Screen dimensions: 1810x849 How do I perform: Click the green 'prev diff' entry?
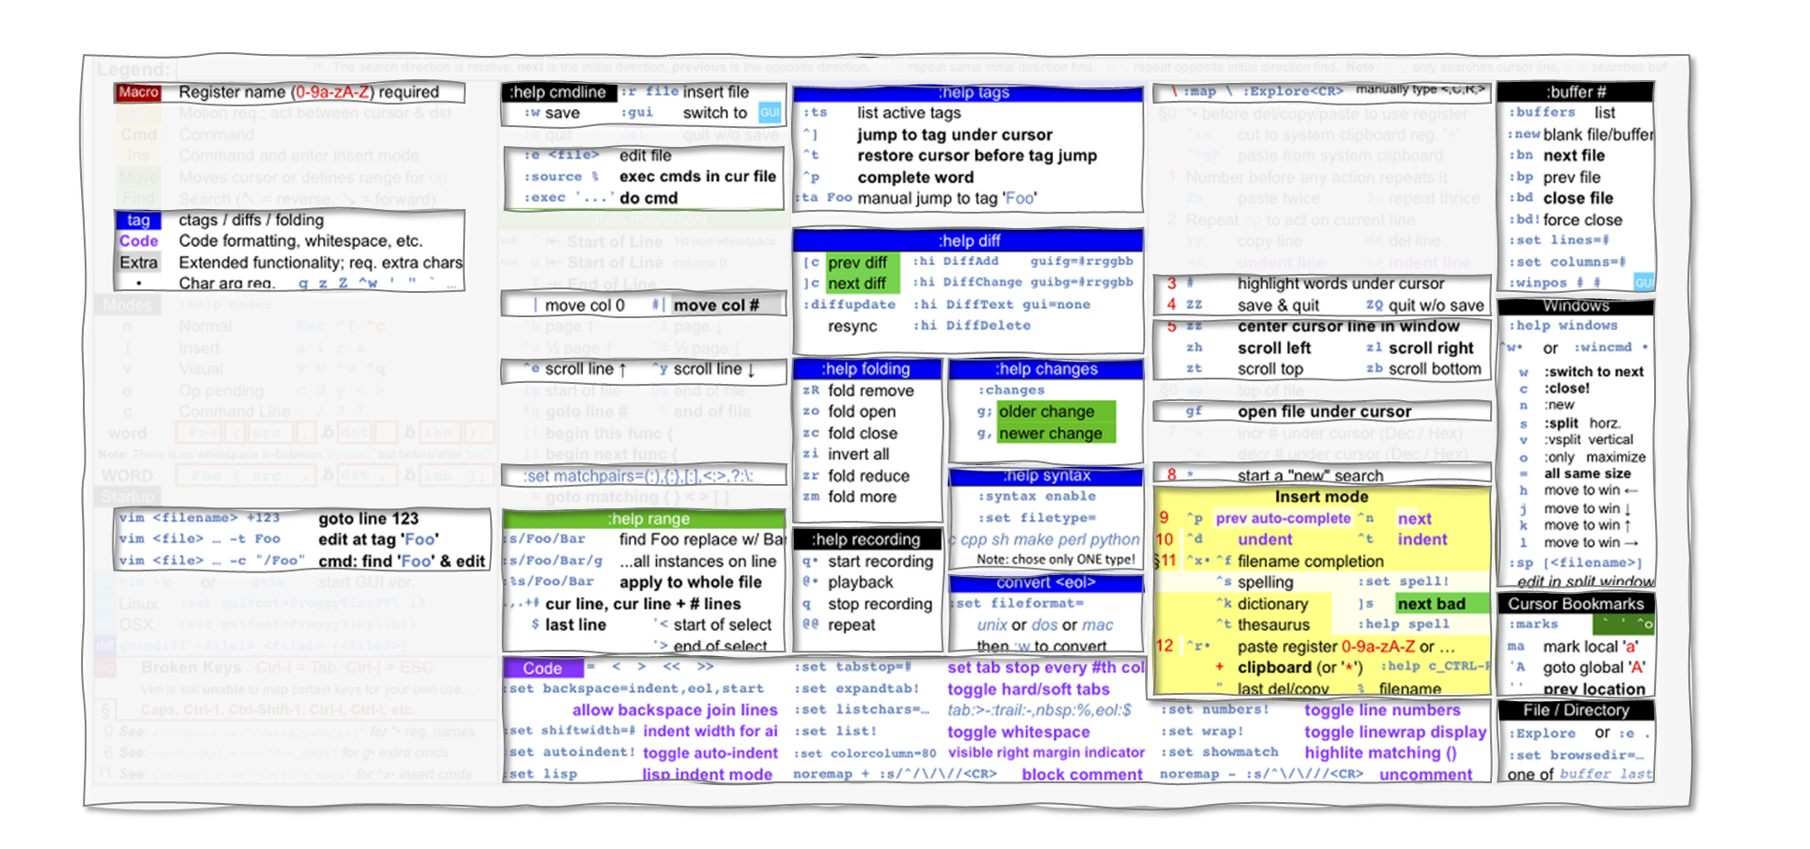tap(857, 263)
